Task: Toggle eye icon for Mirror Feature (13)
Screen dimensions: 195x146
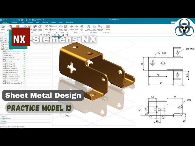Action: pos(4,68)
